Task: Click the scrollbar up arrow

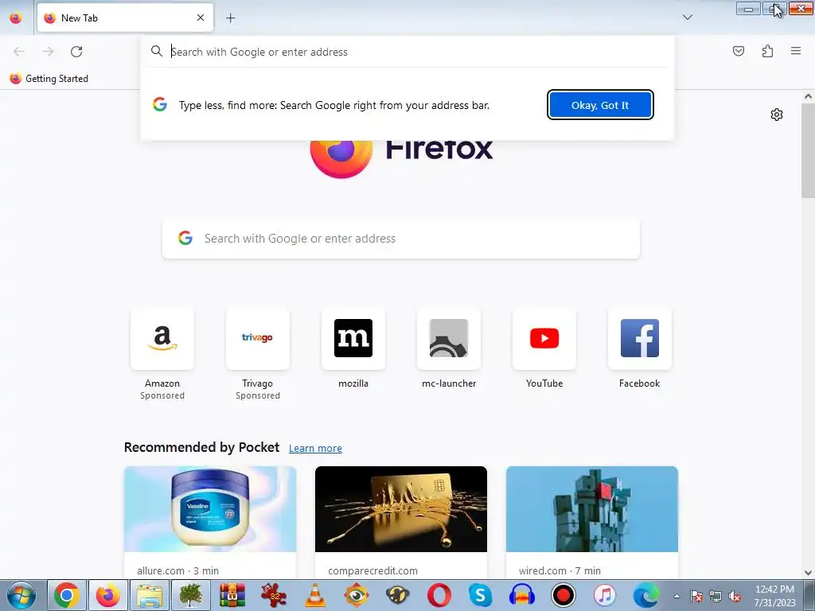Action: (808, 96)
